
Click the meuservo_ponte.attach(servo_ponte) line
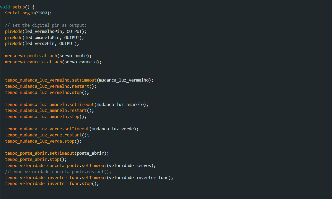(x=48, y=56)
